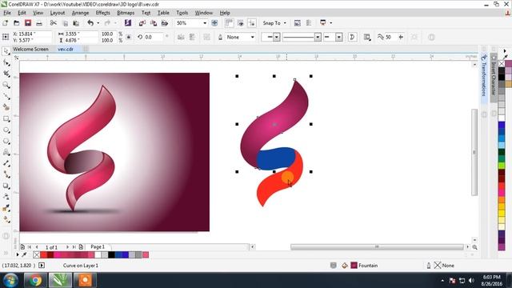Open the zoom level 50% dropdown
The image size is (512, 288).
point(205,23)
